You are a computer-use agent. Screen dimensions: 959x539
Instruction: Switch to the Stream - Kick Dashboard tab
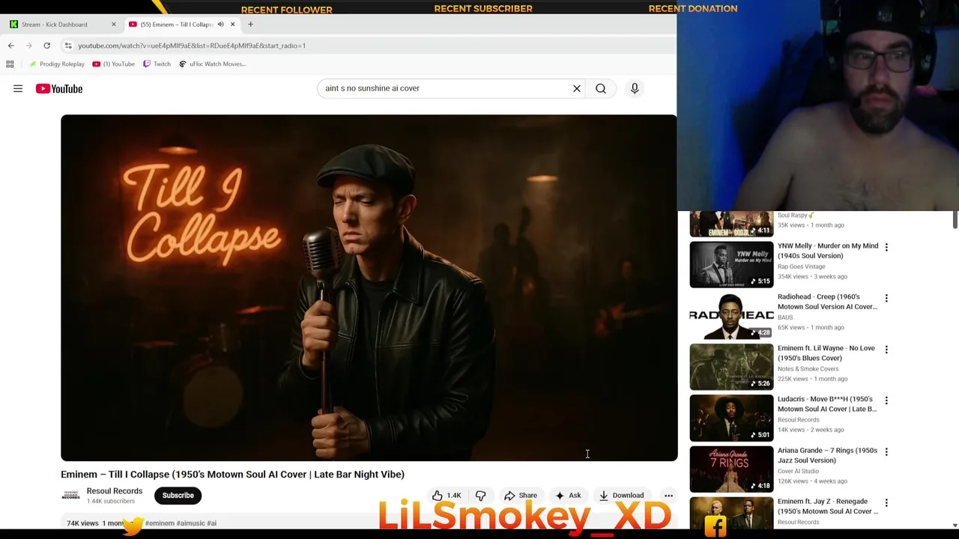coord(60,24)
